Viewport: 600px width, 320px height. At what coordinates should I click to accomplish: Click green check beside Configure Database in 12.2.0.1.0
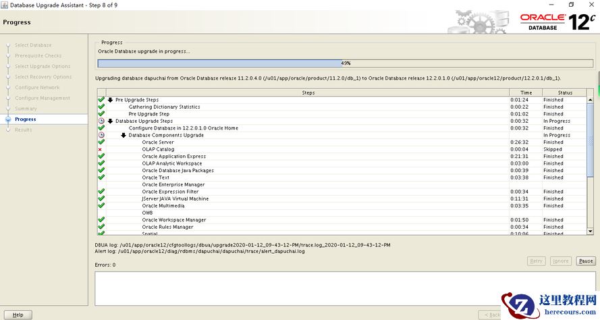click(x=101, y=128)
